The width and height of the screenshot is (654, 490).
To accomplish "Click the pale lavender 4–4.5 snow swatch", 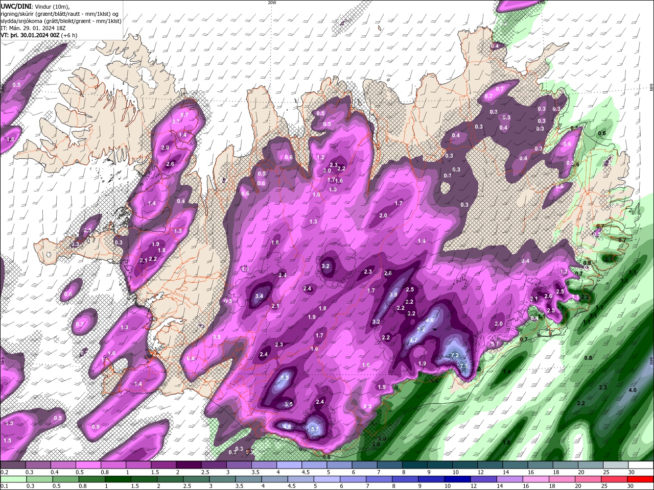I will click(x=289, y=465).
